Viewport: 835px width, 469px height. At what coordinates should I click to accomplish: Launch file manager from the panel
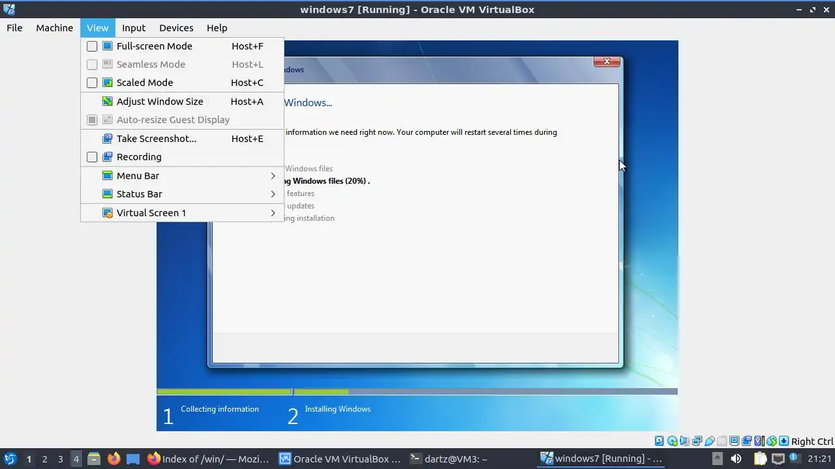click(93, 459)
